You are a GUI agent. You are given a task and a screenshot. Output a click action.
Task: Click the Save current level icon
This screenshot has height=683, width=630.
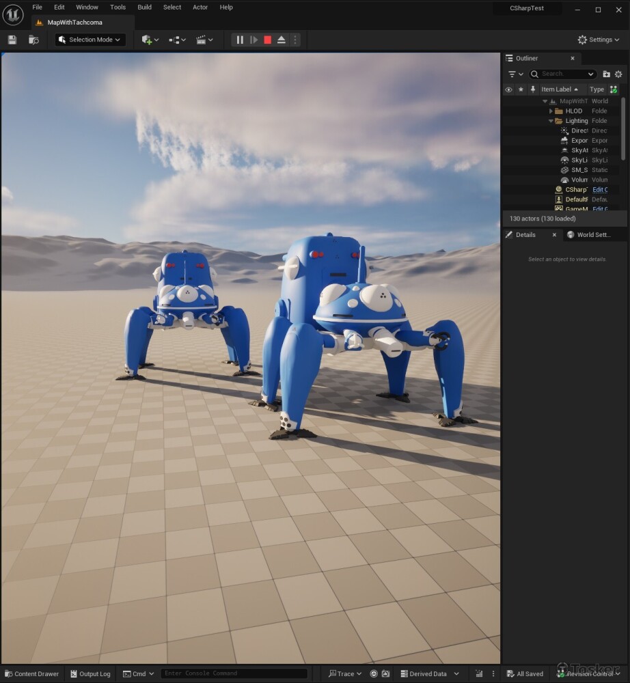pyautogui.click(x=12, y=40)
